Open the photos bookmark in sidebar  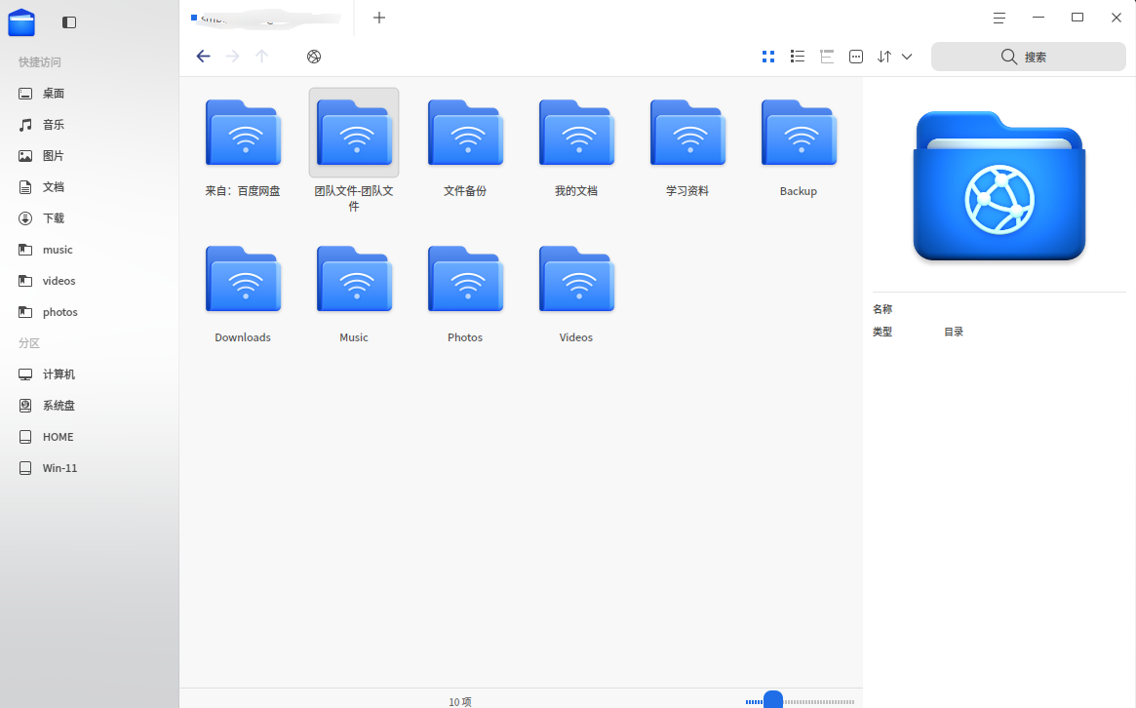pos(89,312)
